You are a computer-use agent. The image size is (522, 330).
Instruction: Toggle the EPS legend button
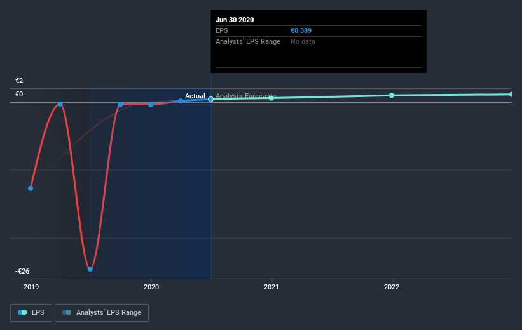[x=31, y=312]
